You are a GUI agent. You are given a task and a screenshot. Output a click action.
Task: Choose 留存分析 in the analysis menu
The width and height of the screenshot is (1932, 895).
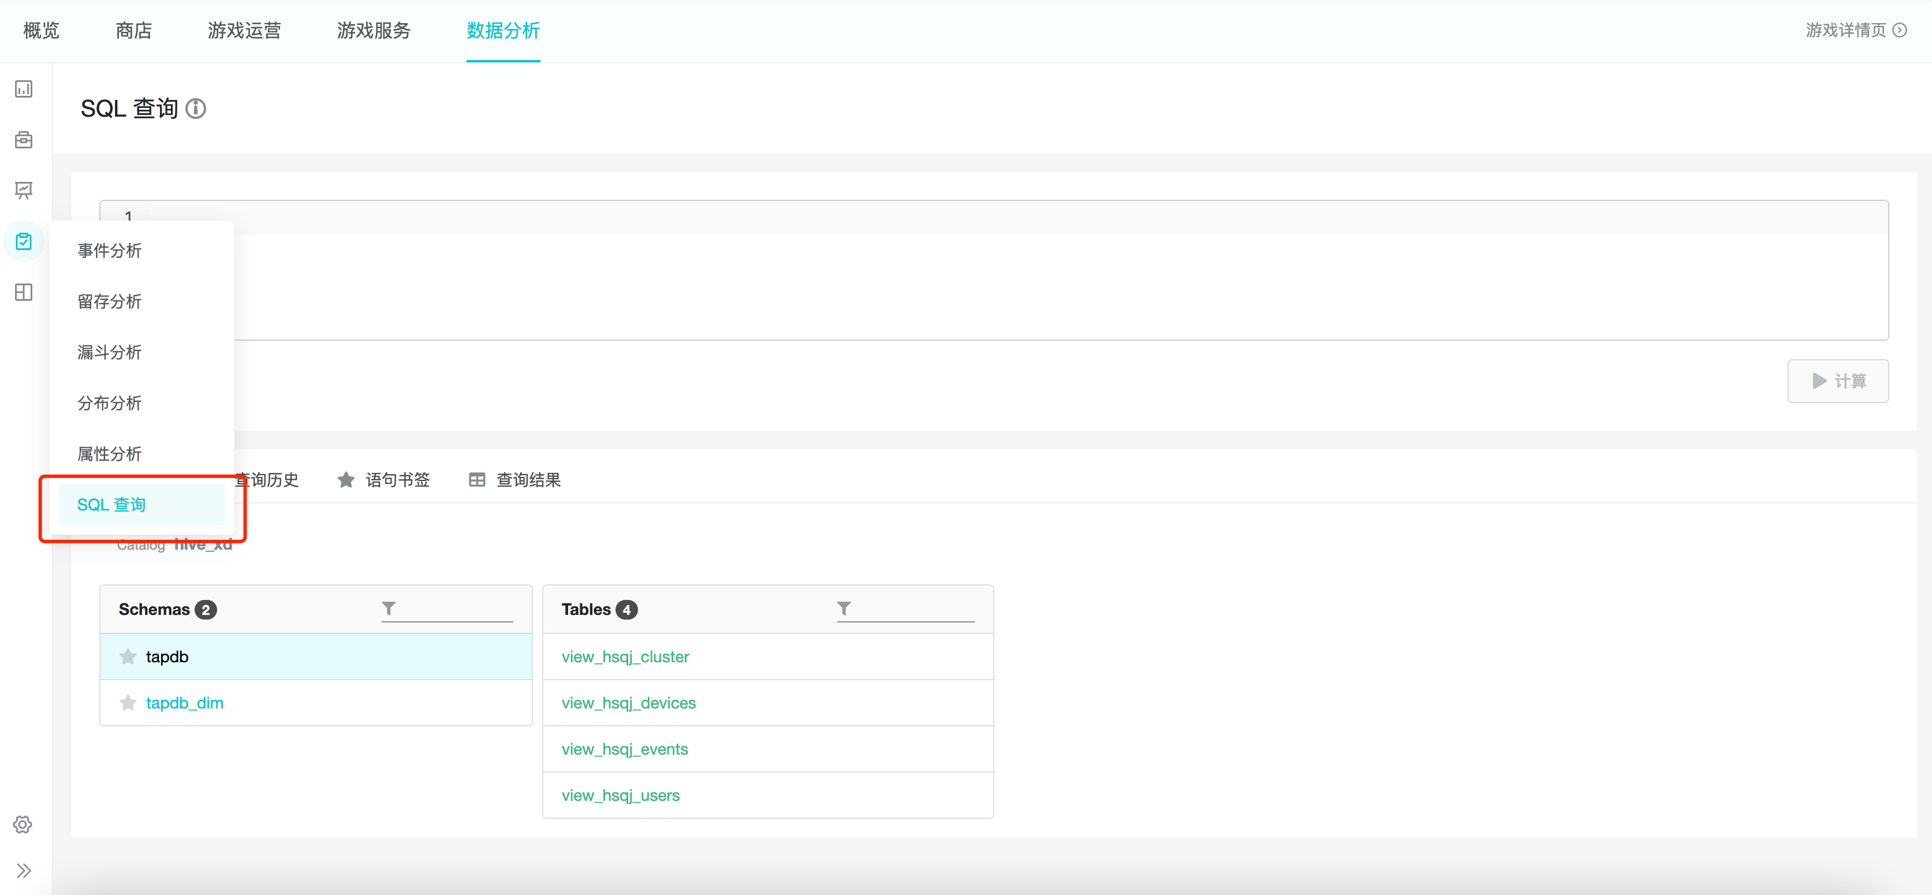point(110,301)
